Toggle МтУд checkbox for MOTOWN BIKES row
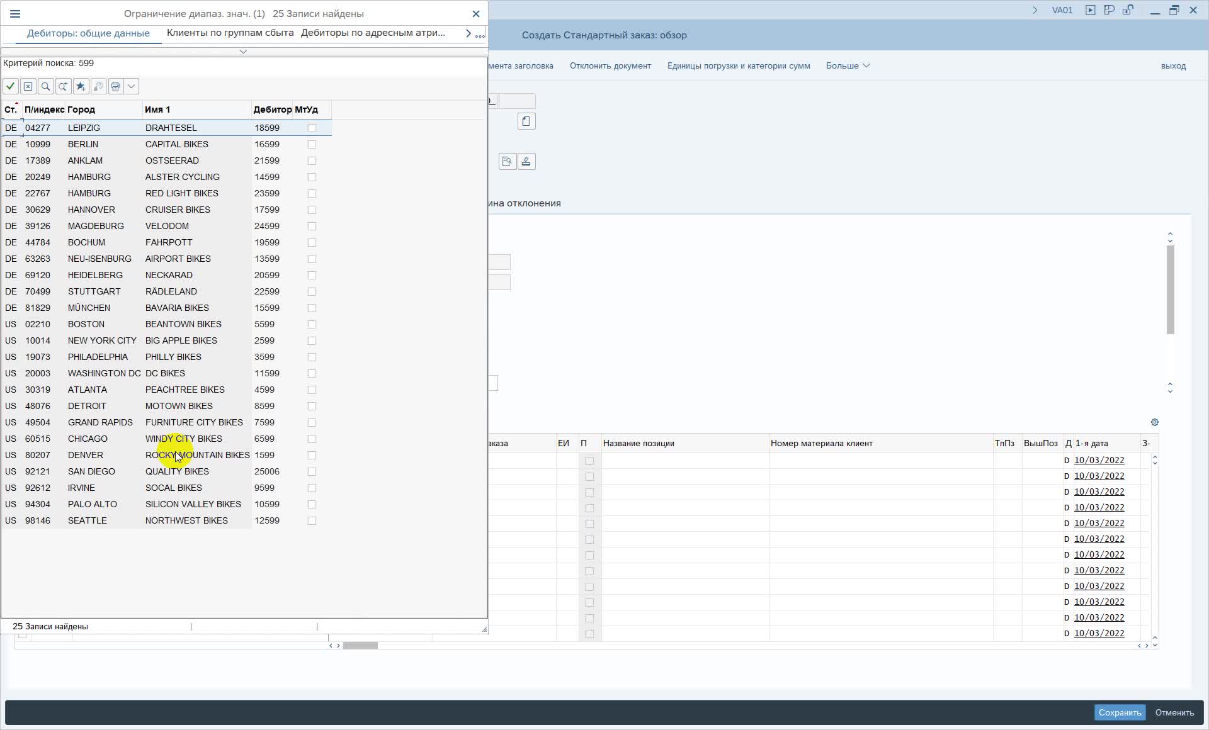Image resolution: width=1209 pixels, height=730 pixels. click(x=312, y=406)
